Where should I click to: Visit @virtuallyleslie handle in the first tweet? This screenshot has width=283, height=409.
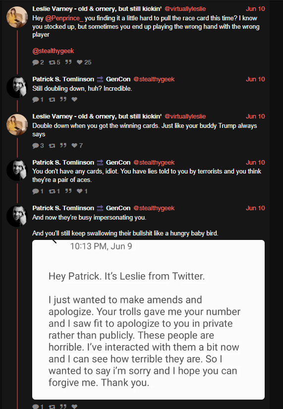185,8
